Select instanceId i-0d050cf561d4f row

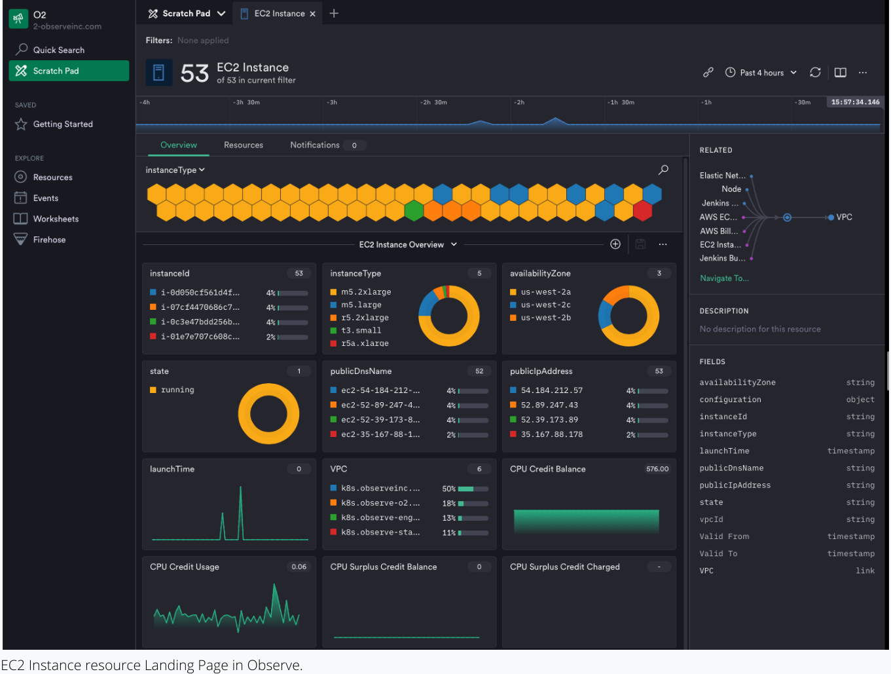(x=229, y=293)
